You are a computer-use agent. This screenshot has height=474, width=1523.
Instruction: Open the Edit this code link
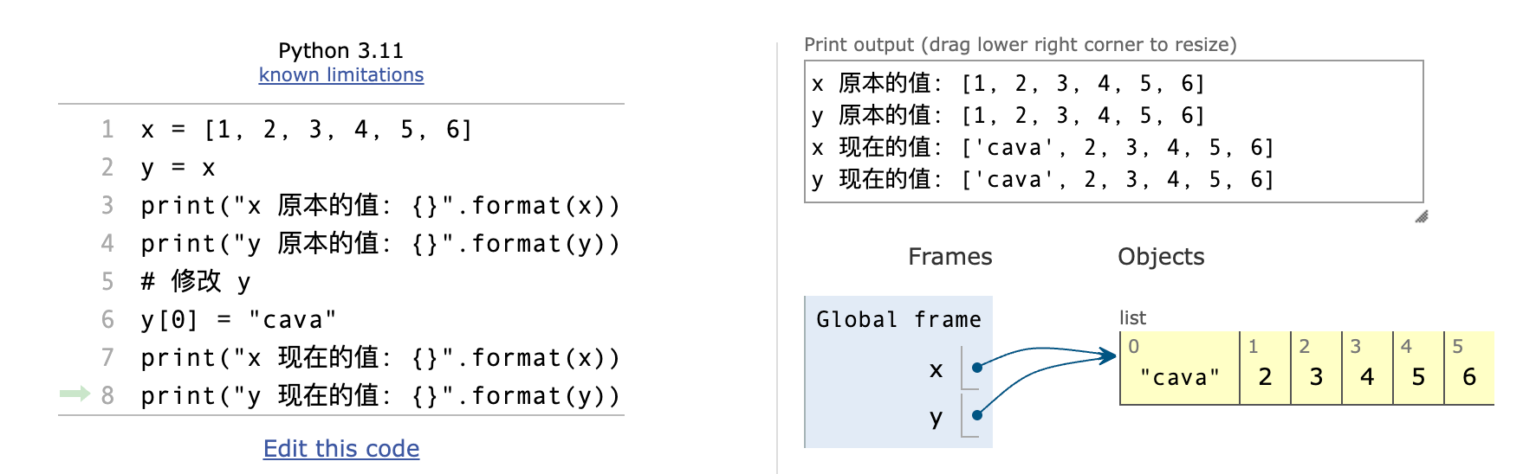coord(341,448)
